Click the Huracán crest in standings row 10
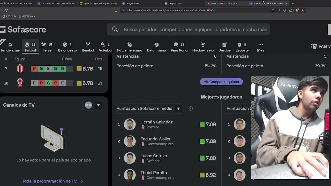This screenshot has width=331, height=186. [x=20, y=83]
